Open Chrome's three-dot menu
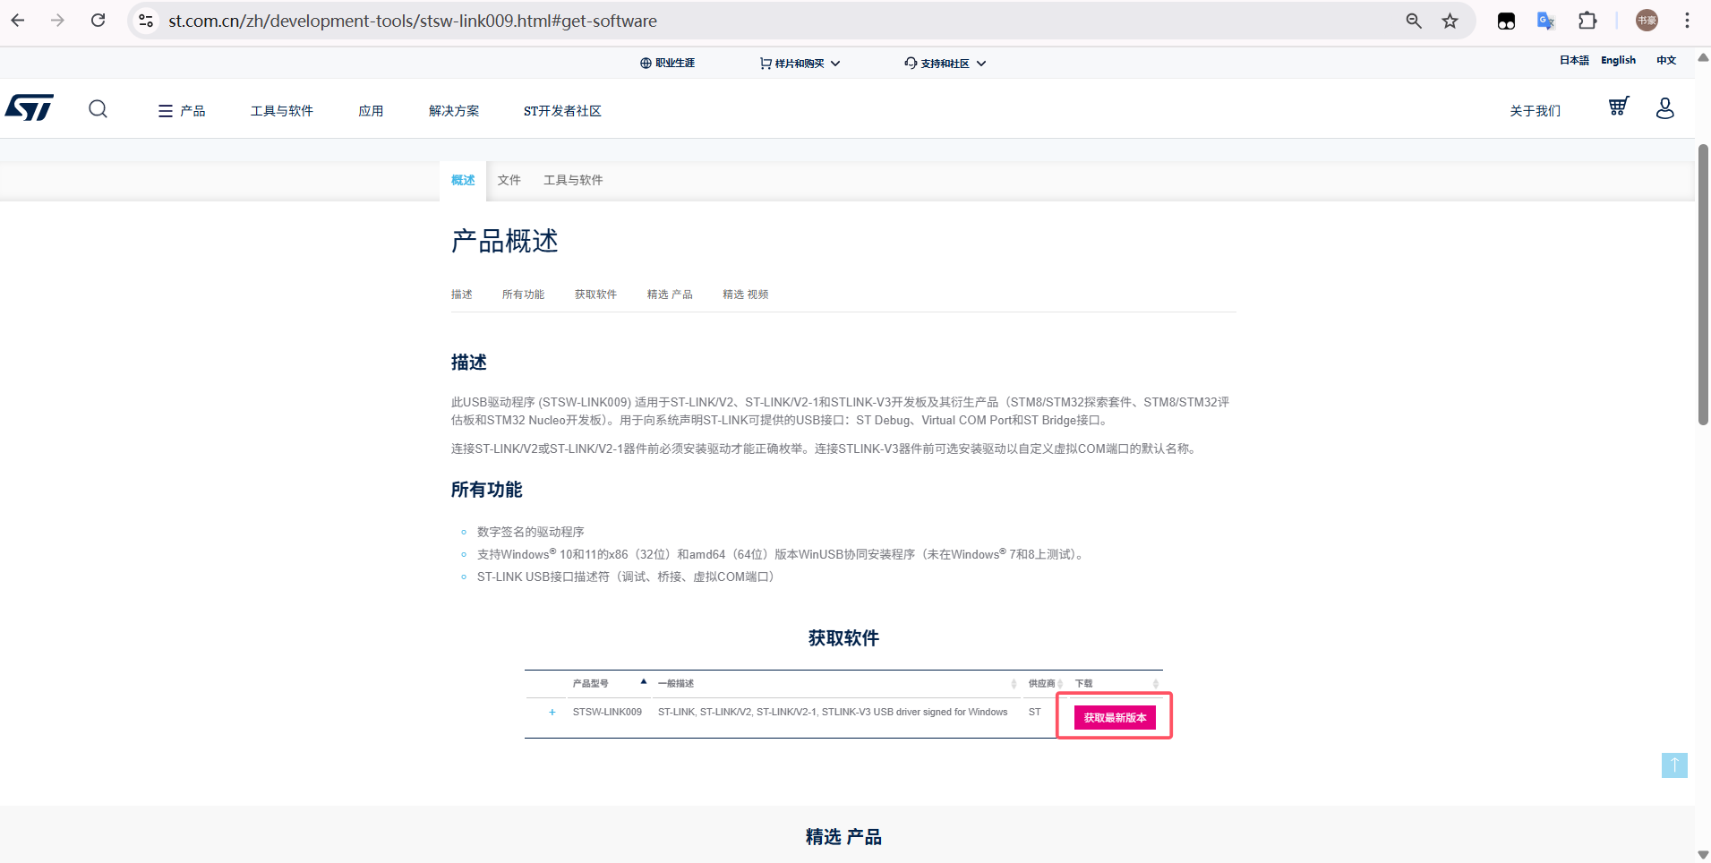This screenshot has height=863, width=1711. point(1687,21)
